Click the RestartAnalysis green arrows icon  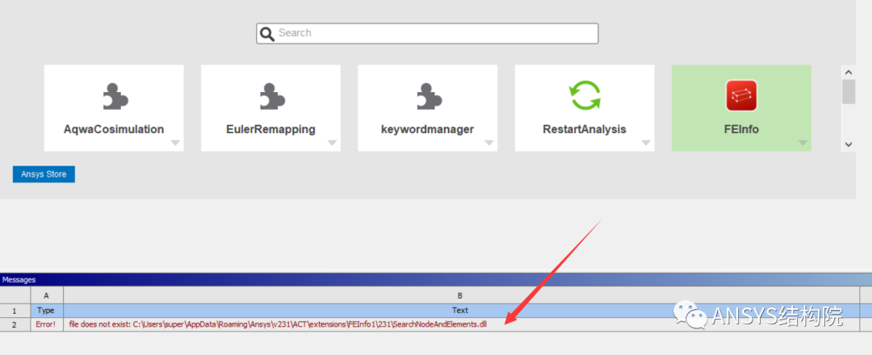coord(585,95)
